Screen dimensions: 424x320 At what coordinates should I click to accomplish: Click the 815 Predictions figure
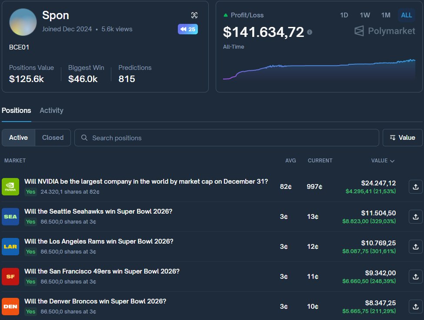(127, 79)
